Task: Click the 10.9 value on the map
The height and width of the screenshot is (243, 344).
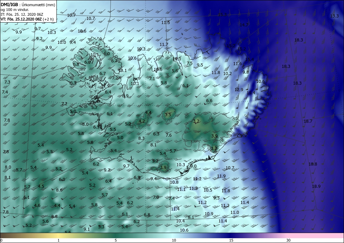Action: click(209, 214)
